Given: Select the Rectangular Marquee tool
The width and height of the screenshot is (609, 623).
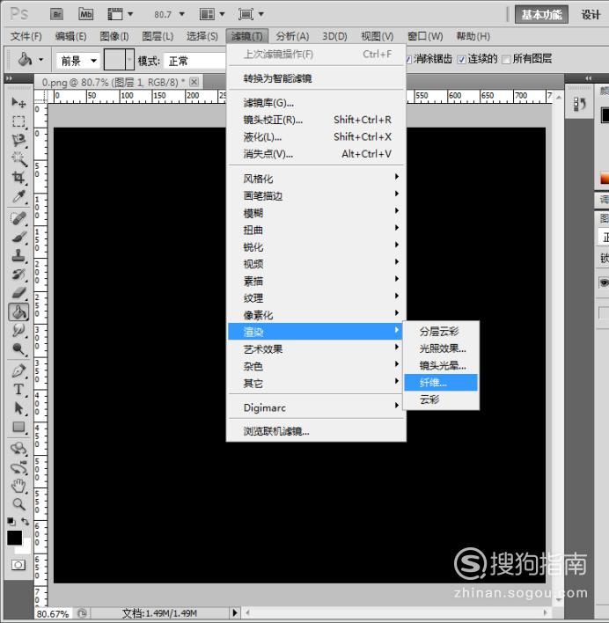Looking at the screenshot, I should [18, 121].
